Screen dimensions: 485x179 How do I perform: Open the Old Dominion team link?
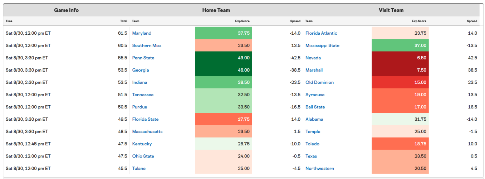pyautogui.click(x=319, y=82)
